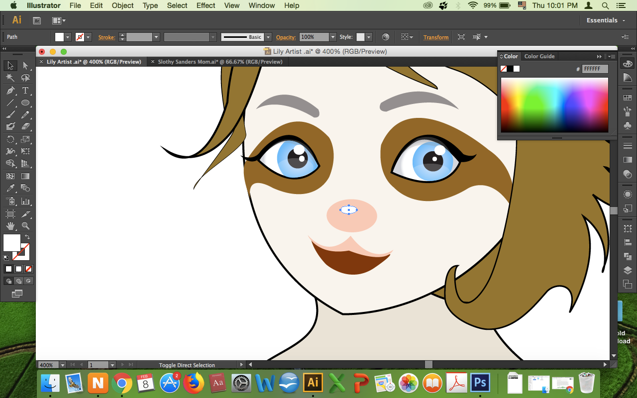Screen dimensions: 637x398
Task: Set paint mode to Gradient
Action: [18, 269]
